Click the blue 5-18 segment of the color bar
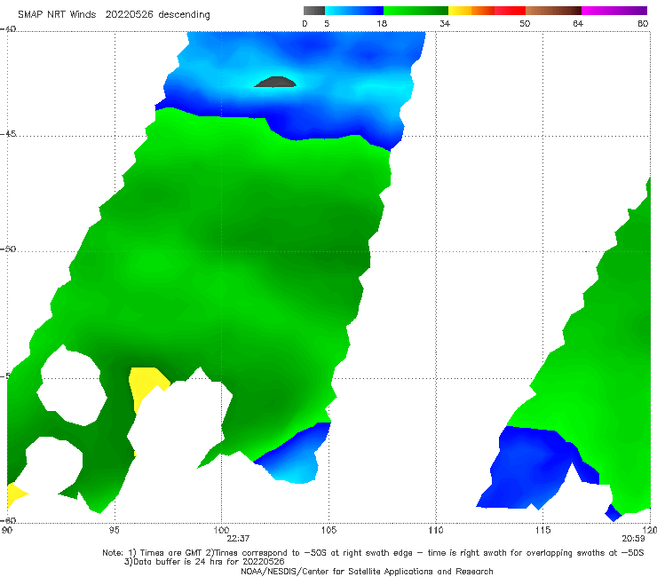This screenshot has width=657, height=577. [x=354, y=11]
